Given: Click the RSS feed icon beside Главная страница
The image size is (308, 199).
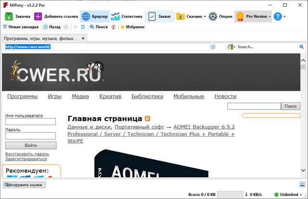Looking at the screenshot, I should coord(147,118).
